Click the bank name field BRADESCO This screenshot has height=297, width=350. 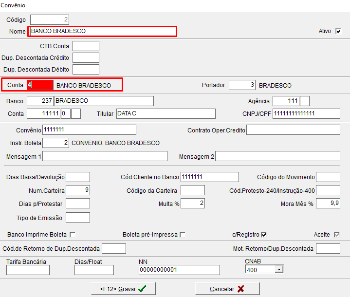pyautogui.click(x=104, y=101)
